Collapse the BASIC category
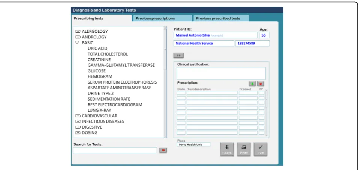This screenshot has height=170, width=358. click(77, 42)
